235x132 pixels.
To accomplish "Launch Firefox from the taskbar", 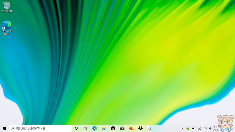I will click(x=131, y=128).
